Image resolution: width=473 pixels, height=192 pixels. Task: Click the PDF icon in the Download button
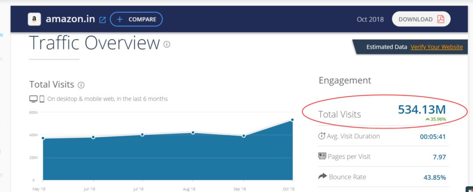[x=441, y=19]
